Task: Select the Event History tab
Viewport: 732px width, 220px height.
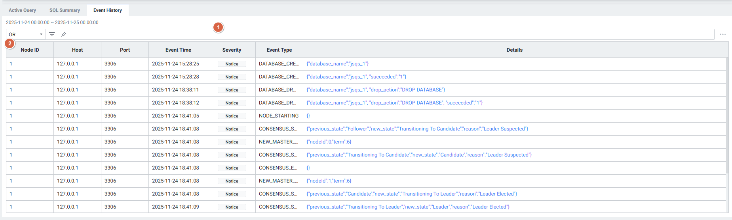Action: pos(108,10)
